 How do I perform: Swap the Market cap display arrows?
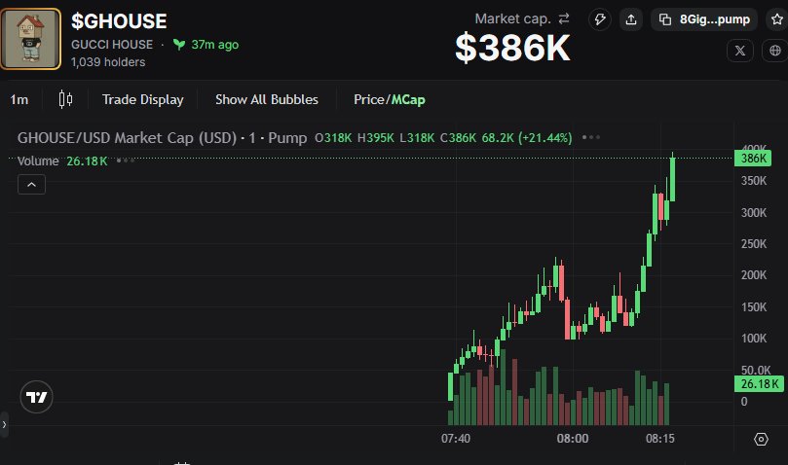[564, 18]
